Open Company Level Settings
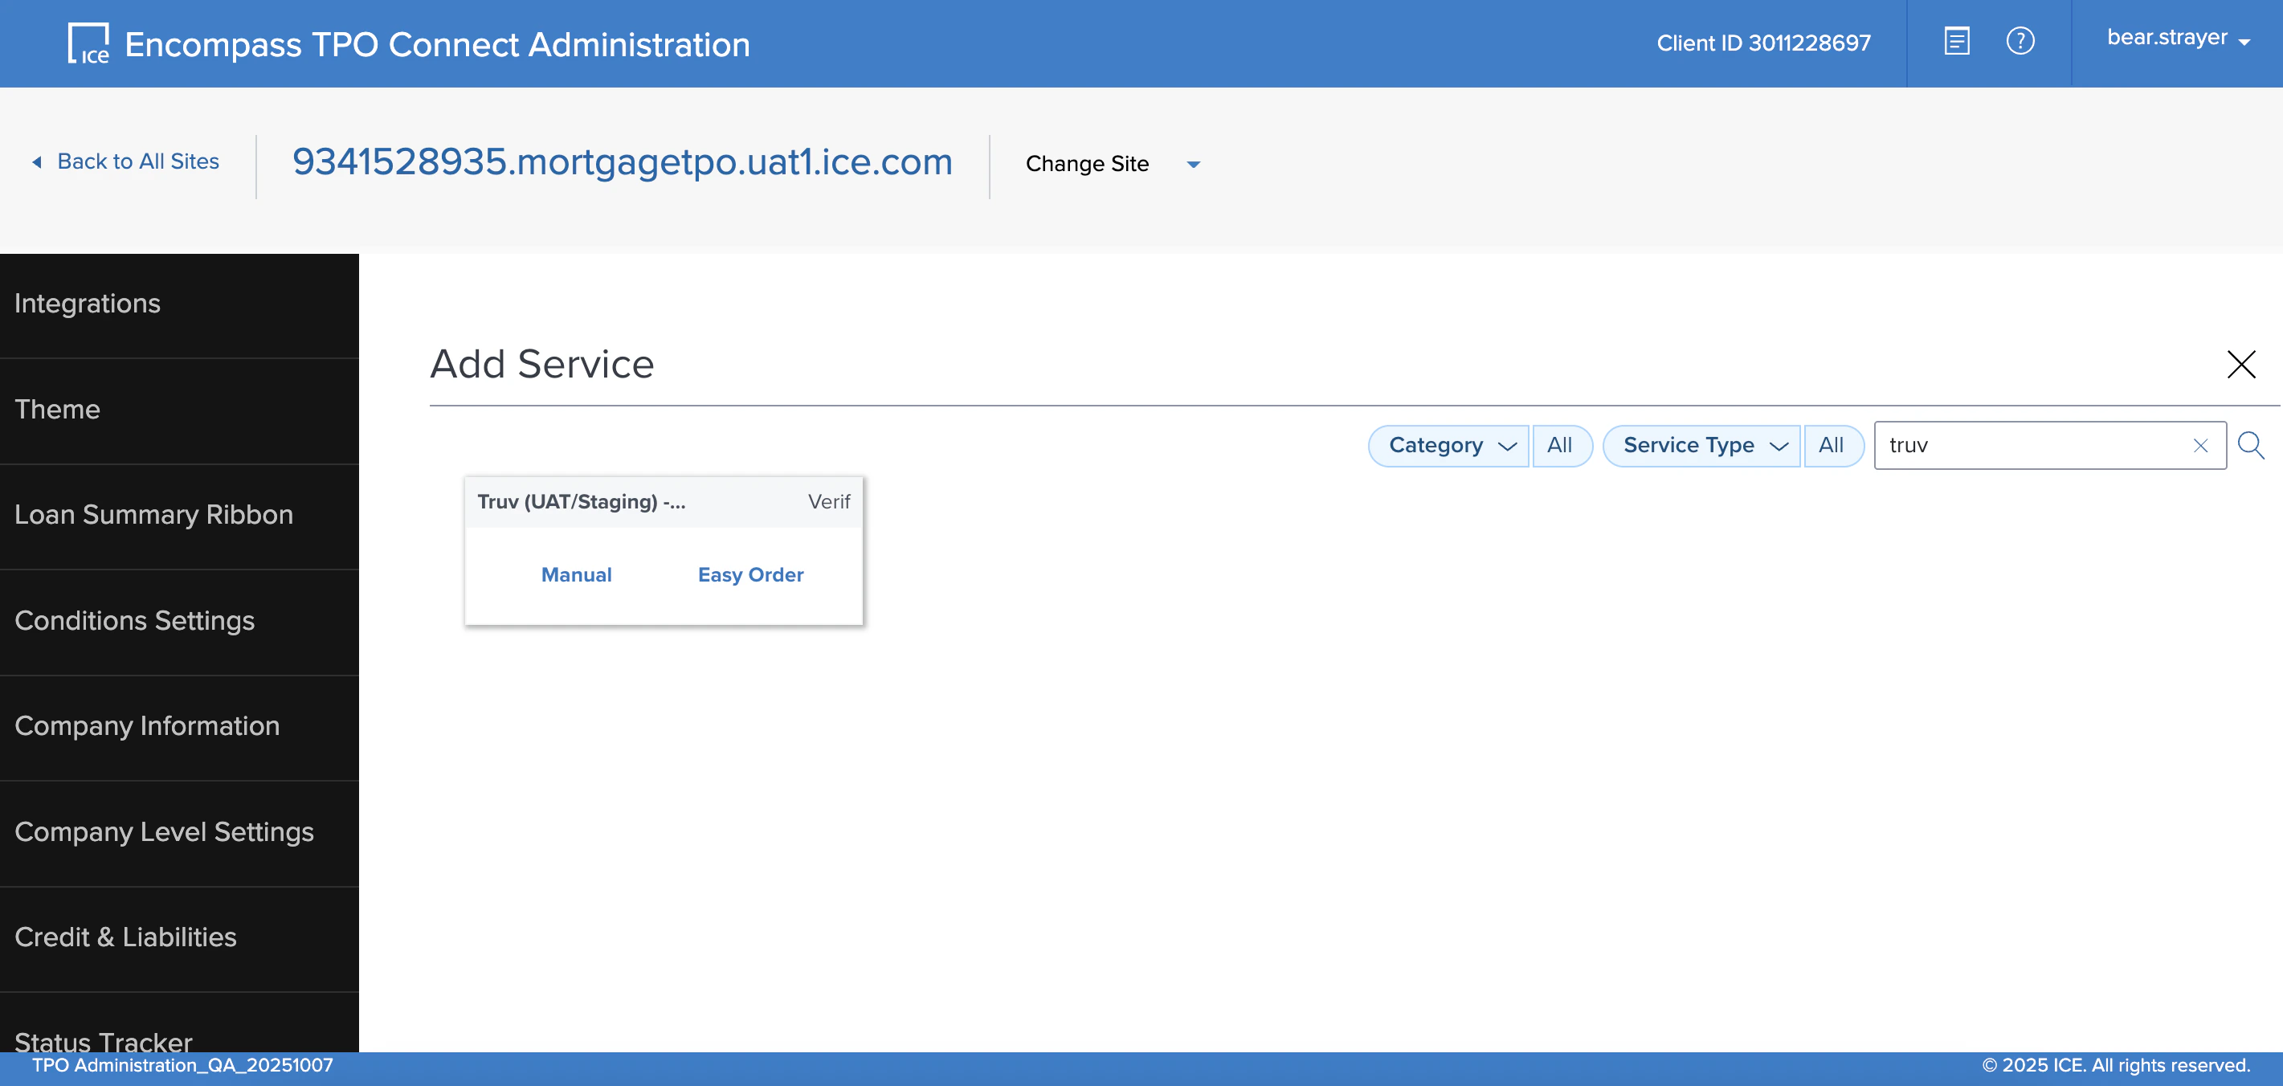This screenshot has height=1086, width=2283. tap(164, 831)
